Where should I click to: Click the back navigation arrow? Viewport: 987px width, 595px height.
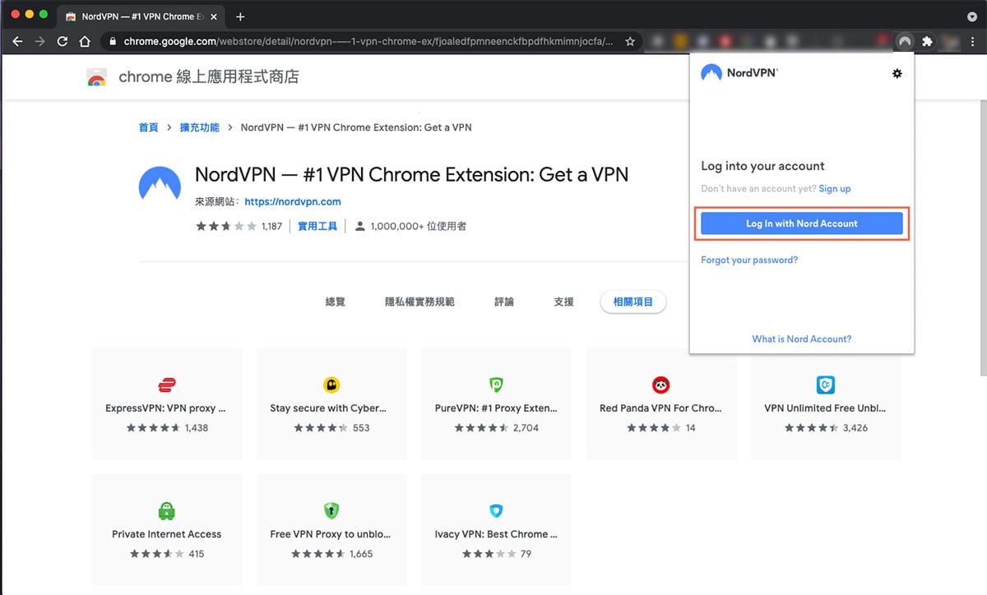[x=18, y=41]
